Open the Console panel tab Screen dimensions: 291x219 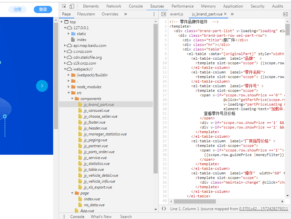[136, 6]
